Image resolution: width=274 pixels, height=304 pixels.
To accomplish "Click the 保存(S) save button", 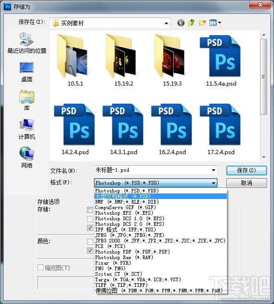I will [247, 170].
